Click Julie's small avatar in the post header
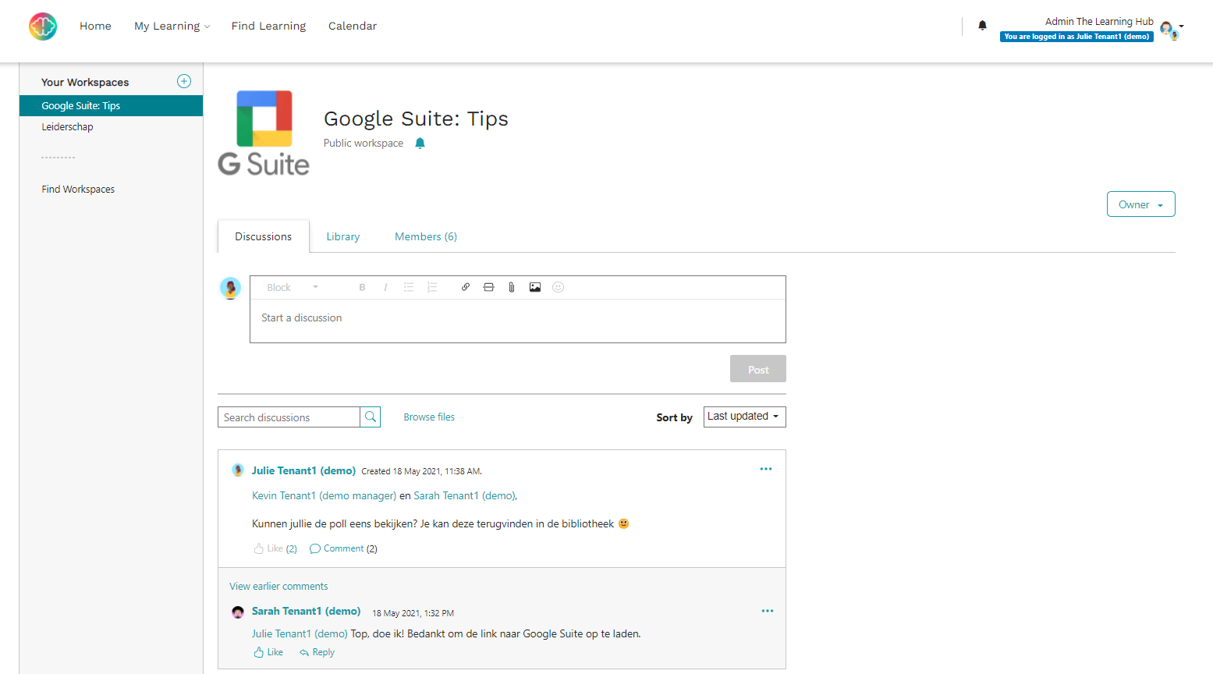This screenshot has width=1213, height=674. pyautogui.click(x=238, y=470)
